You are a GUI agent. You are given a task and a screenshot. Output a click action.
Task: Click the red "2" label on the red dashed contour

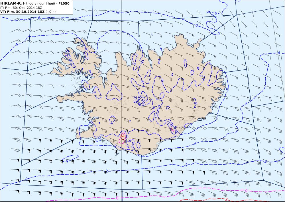226,199
